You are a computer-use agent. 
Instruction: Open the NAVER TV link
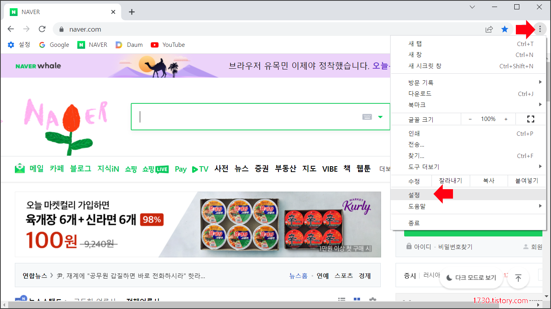200,169
